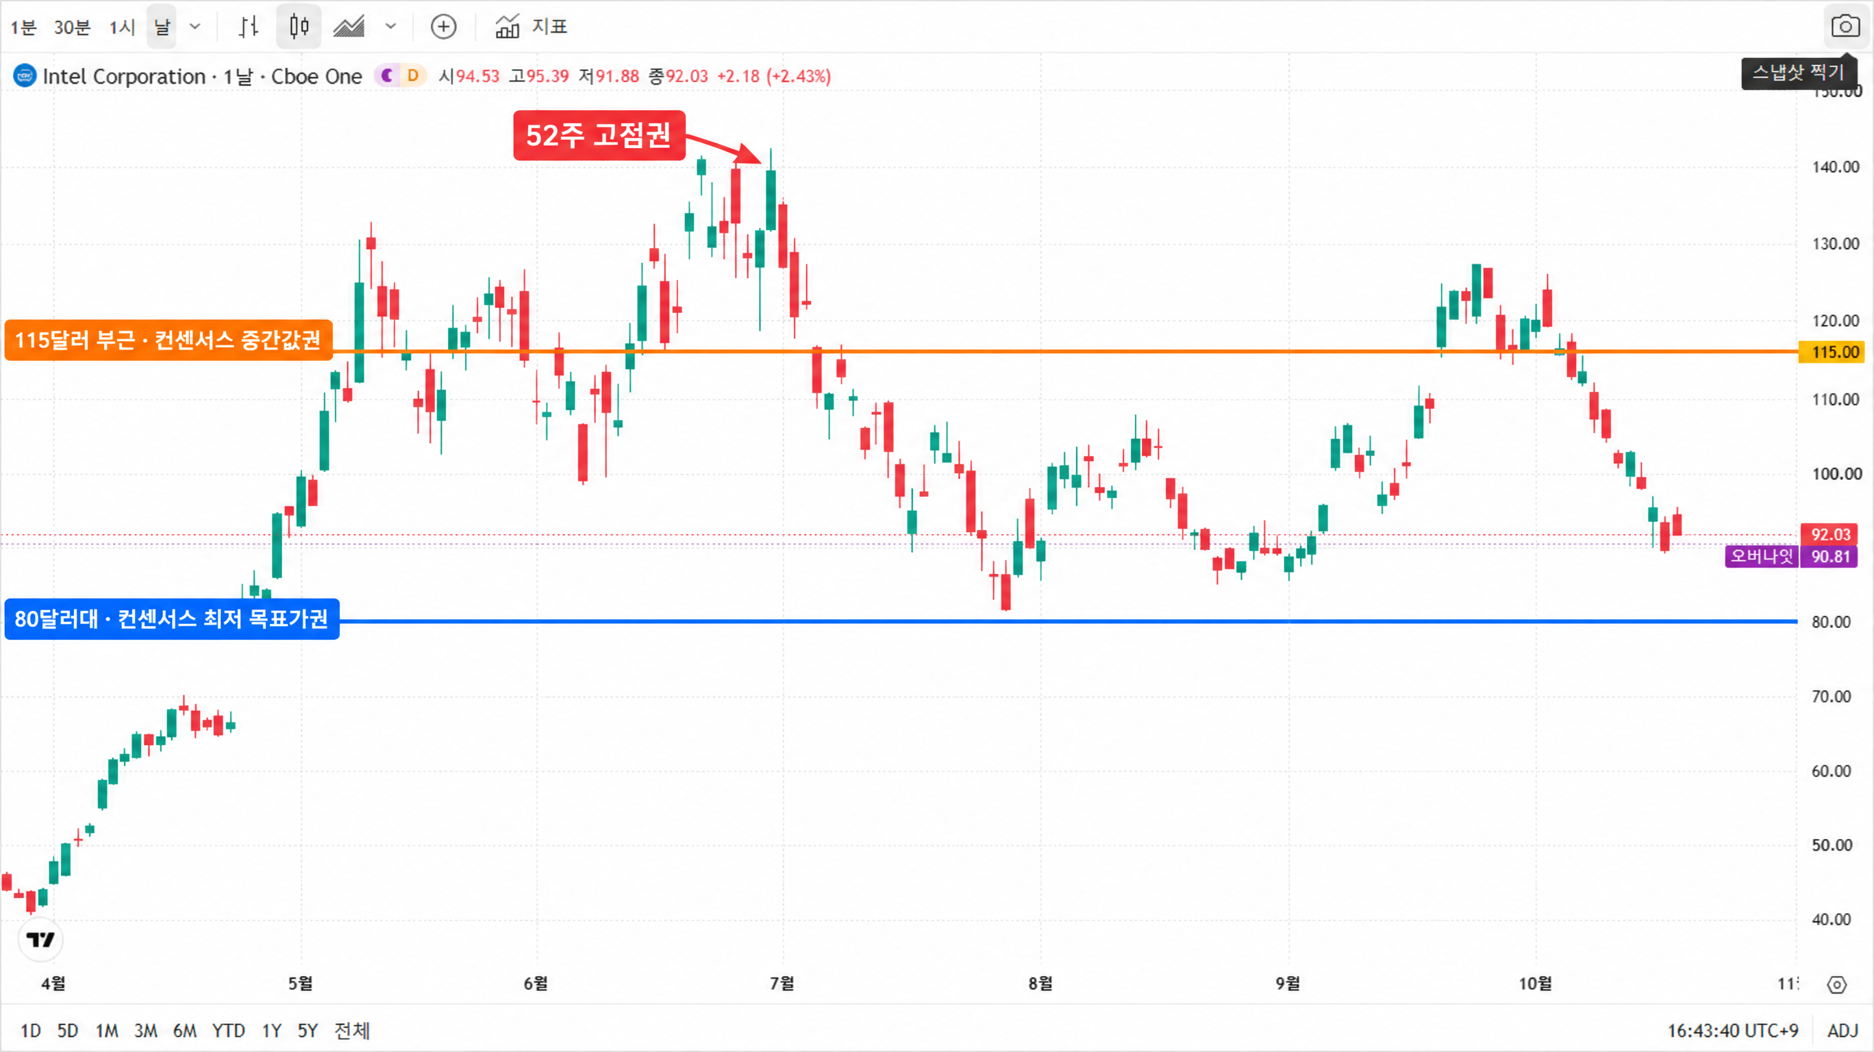The height and width of the screenshot is (1052, 1874).
Task: Click the orange D data badge
Action: click(412, 75)
